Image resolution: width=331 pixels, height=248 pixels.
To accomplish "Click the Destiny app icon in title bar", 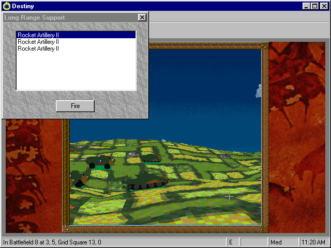I will 7,6.
